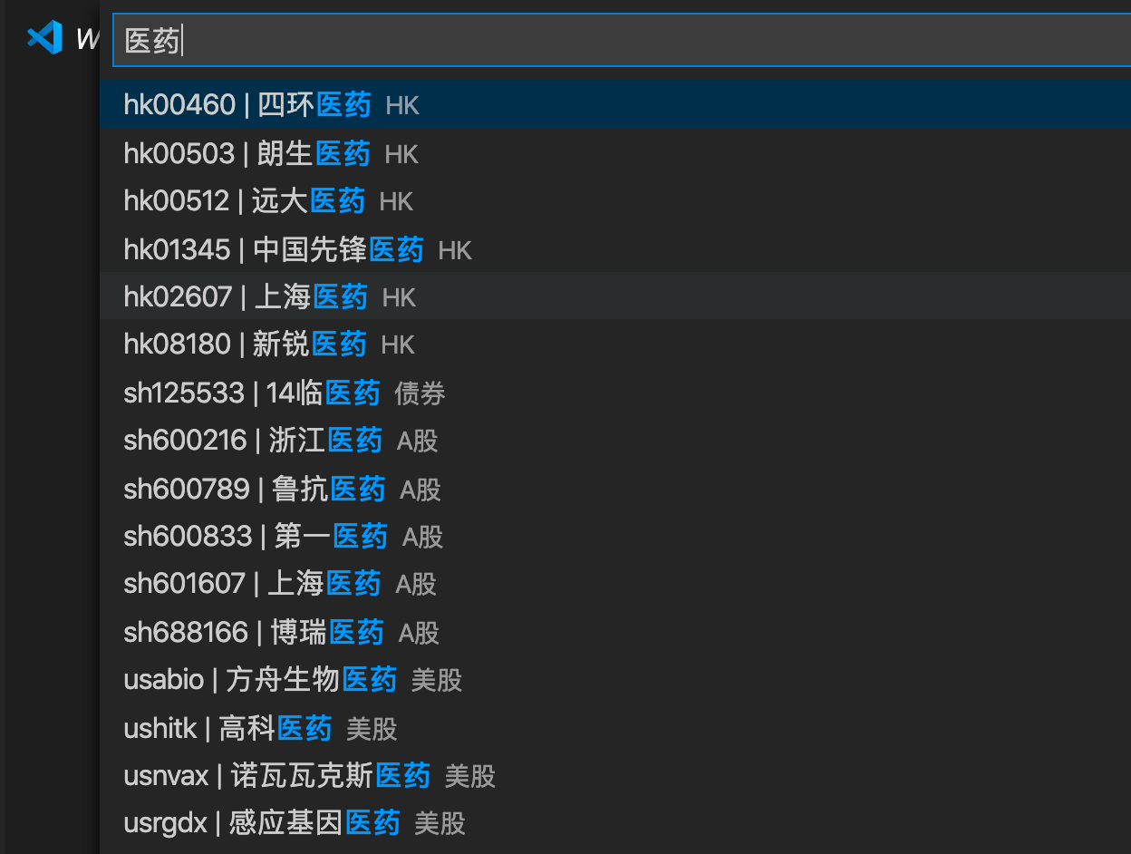The width and height of the screenshot is (1131, 854).
Task: Pick sh600216 浙江医药 A股 entry
Action: 615,440
